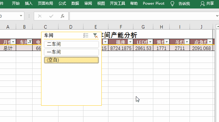Screen dimensions: 219x122
Task: Select (空白) item in the slicer
Action: (71, 60)
